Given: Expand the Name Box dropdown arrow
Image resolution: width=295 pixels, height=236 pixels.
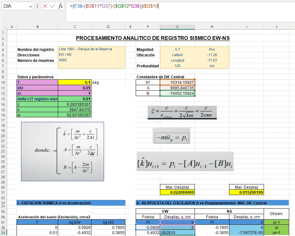Looking at the screenshot, I should coord(31,6).
